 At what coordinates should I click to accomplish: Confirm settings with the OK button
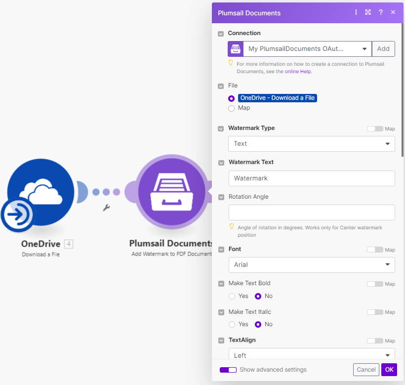tap(389, 370)
